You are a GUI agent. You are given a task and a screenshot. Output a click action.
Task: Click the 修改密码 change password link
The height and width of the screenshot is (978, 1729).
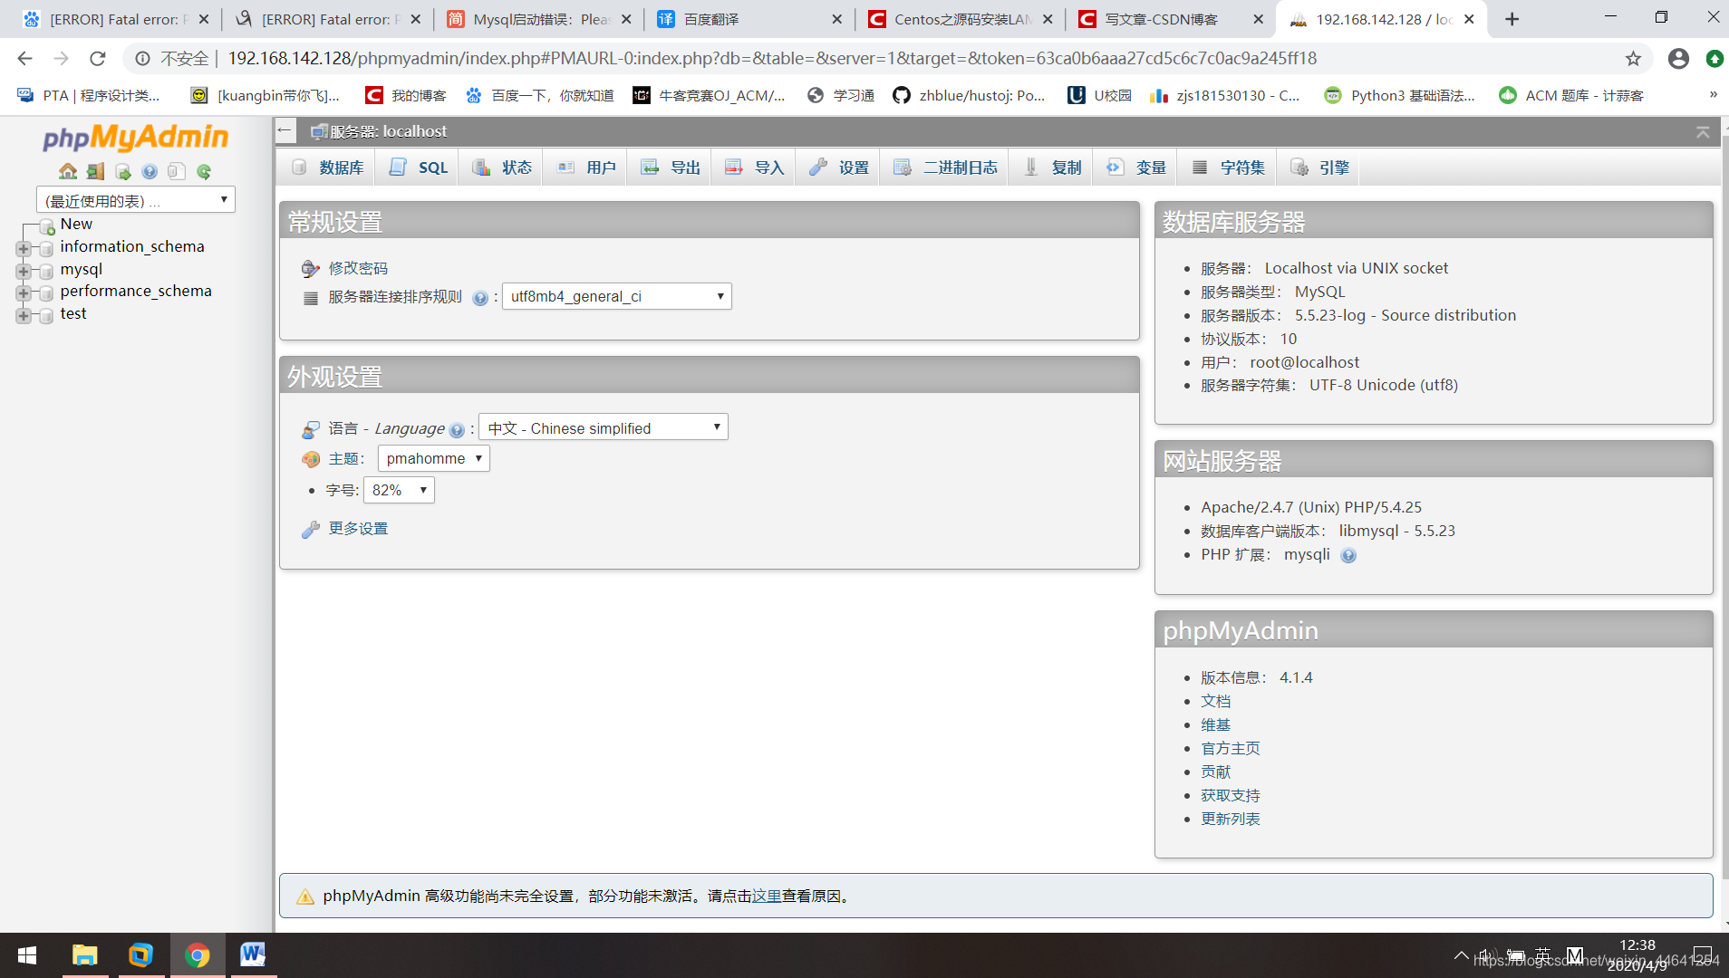tap(358, 269)
